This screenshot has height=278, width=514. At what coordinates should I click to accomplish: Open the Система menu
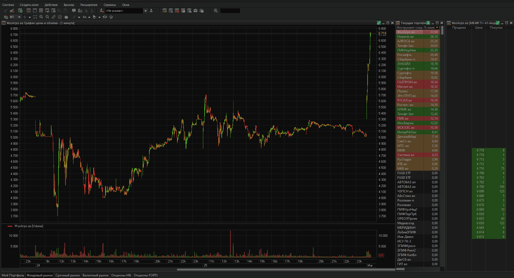(8, 5)
